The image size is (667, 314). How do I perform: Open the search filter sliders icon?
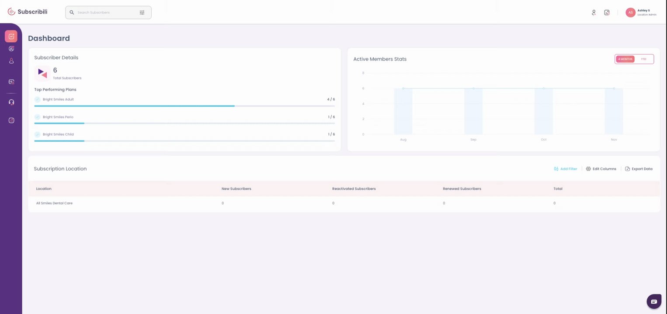(x=142, y=13)
